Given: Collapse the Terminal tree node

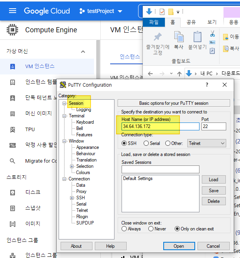Looking at the screenshot, I should tap(64, 116).
